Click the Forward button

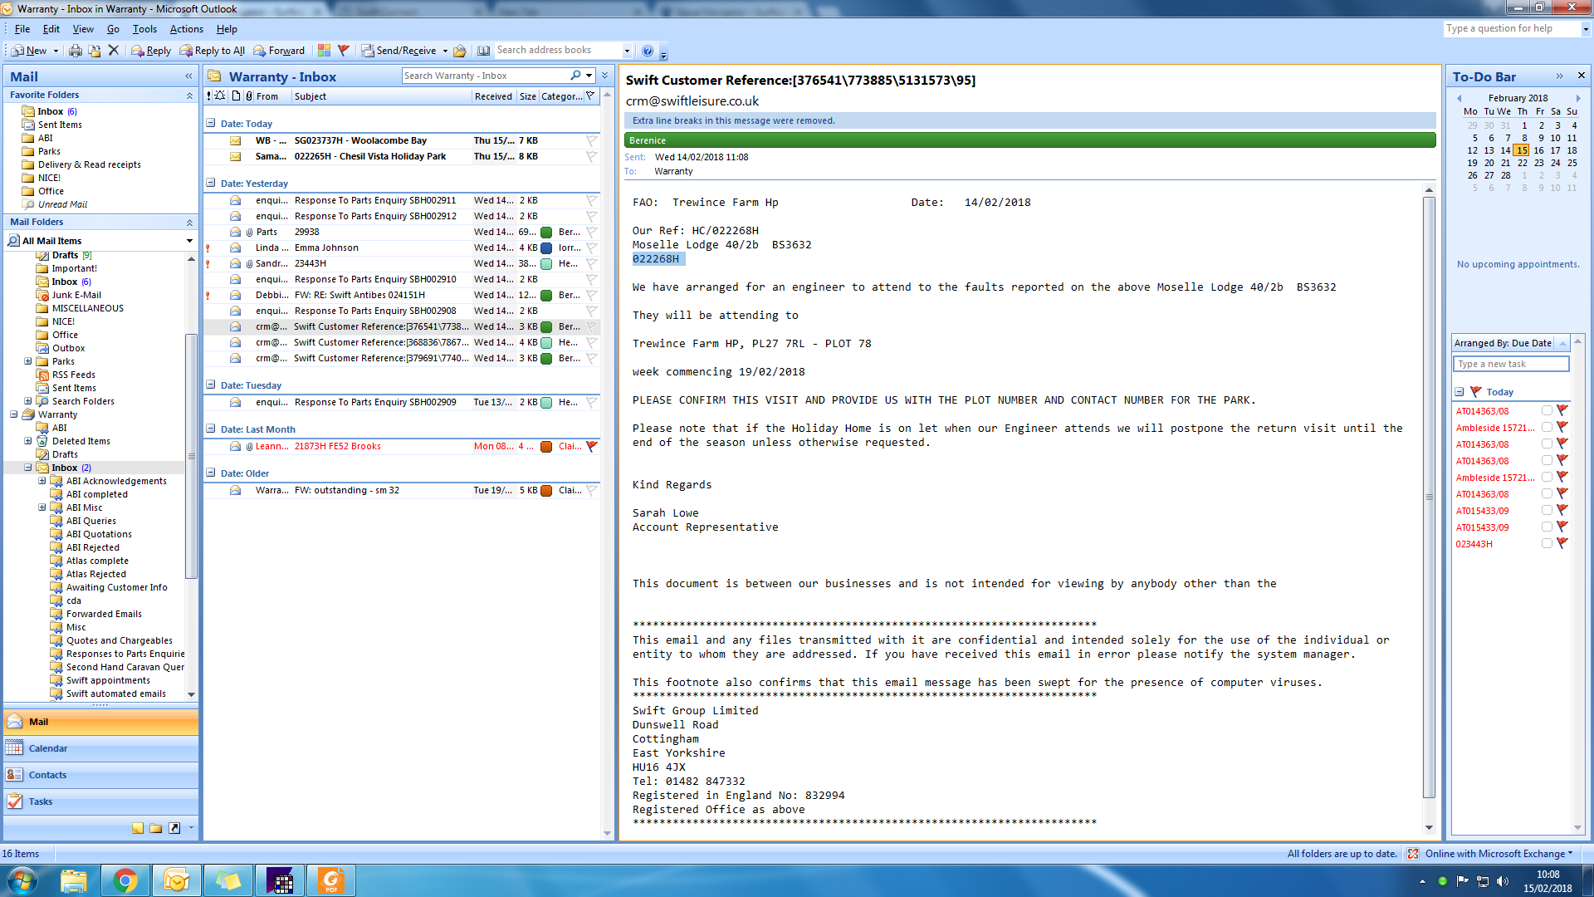tap(279, 51)
